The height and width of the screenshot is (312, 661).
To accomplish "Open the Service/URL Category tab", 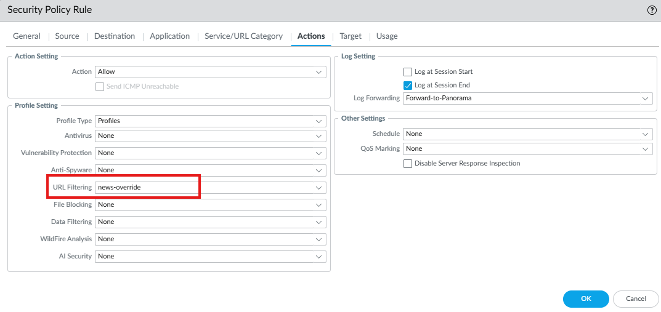I will [x=243, y=36].
